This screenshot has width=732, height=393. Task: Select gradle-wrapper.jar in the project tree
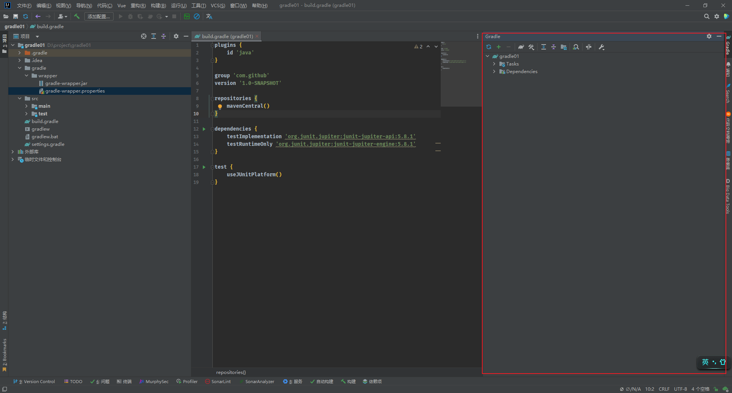pos(66,83)
